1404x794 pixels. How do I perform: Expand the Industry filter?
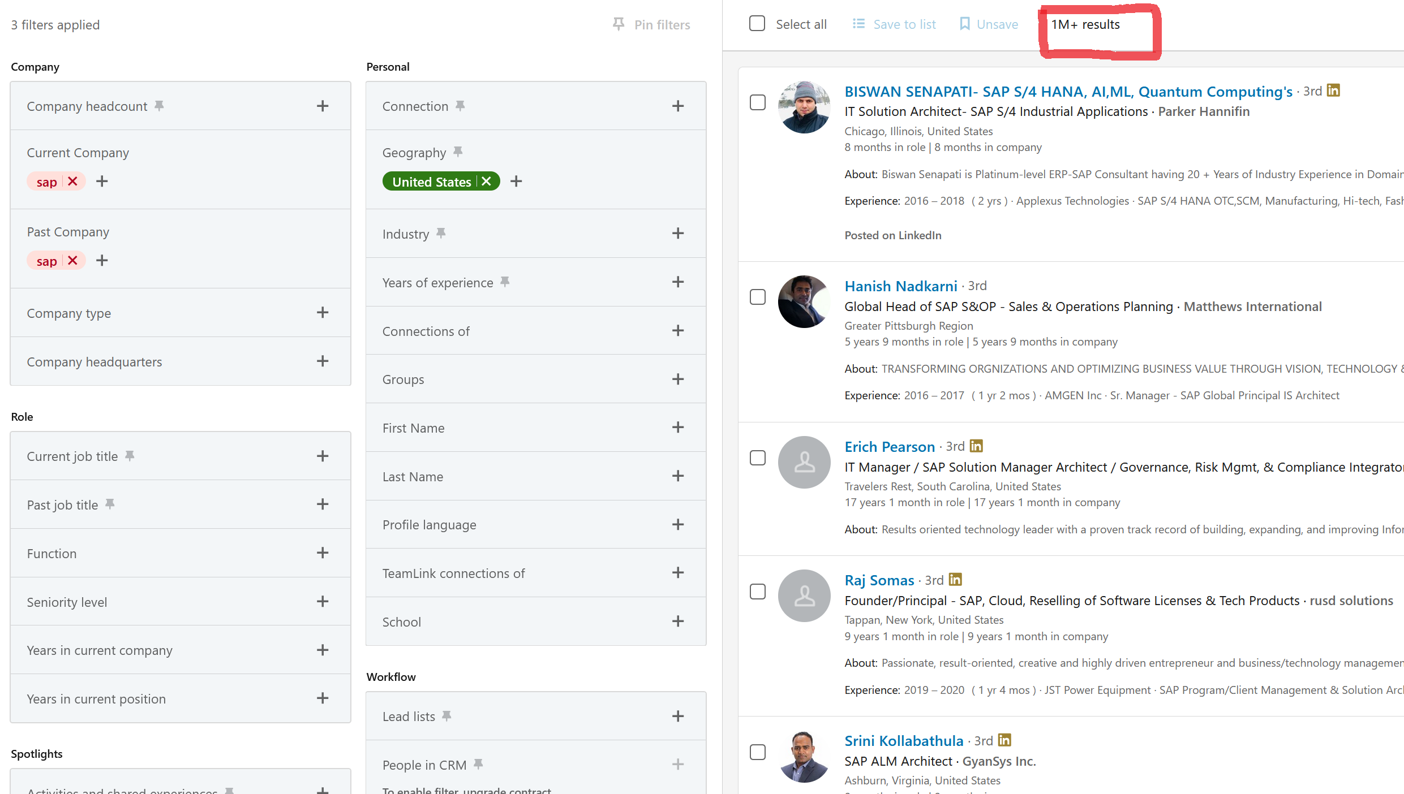click(x=677, y=233)
